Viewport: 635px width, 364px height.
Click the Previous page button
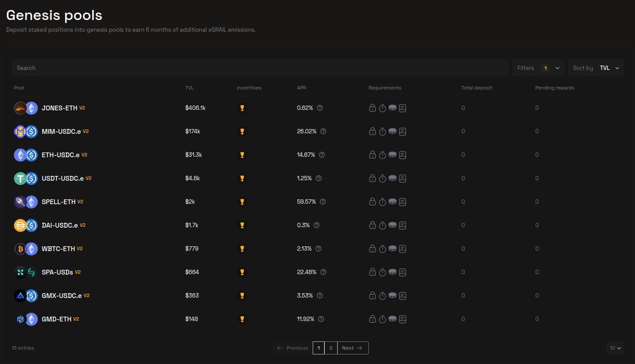coord(292,348)
